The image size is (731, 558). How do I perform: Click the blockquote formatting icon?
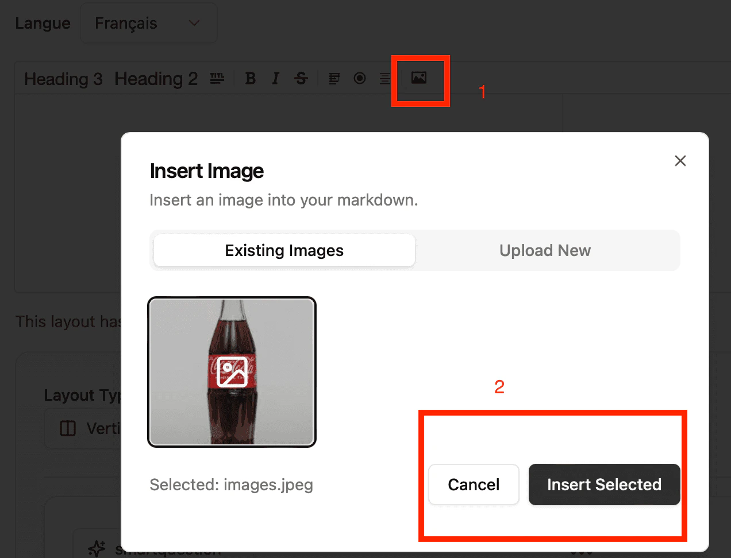[334, 79]
